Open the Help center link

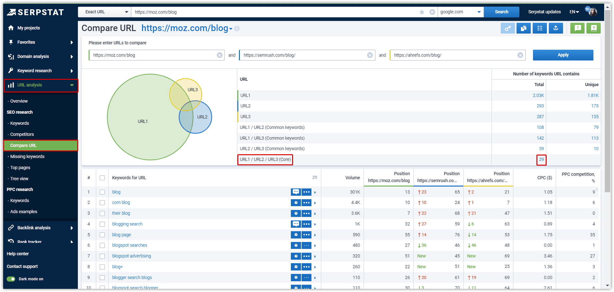coord(18,254)
